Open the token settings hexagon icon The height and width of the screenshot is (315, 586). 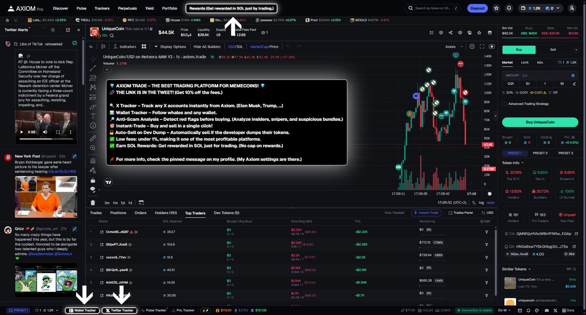(440, 32)
